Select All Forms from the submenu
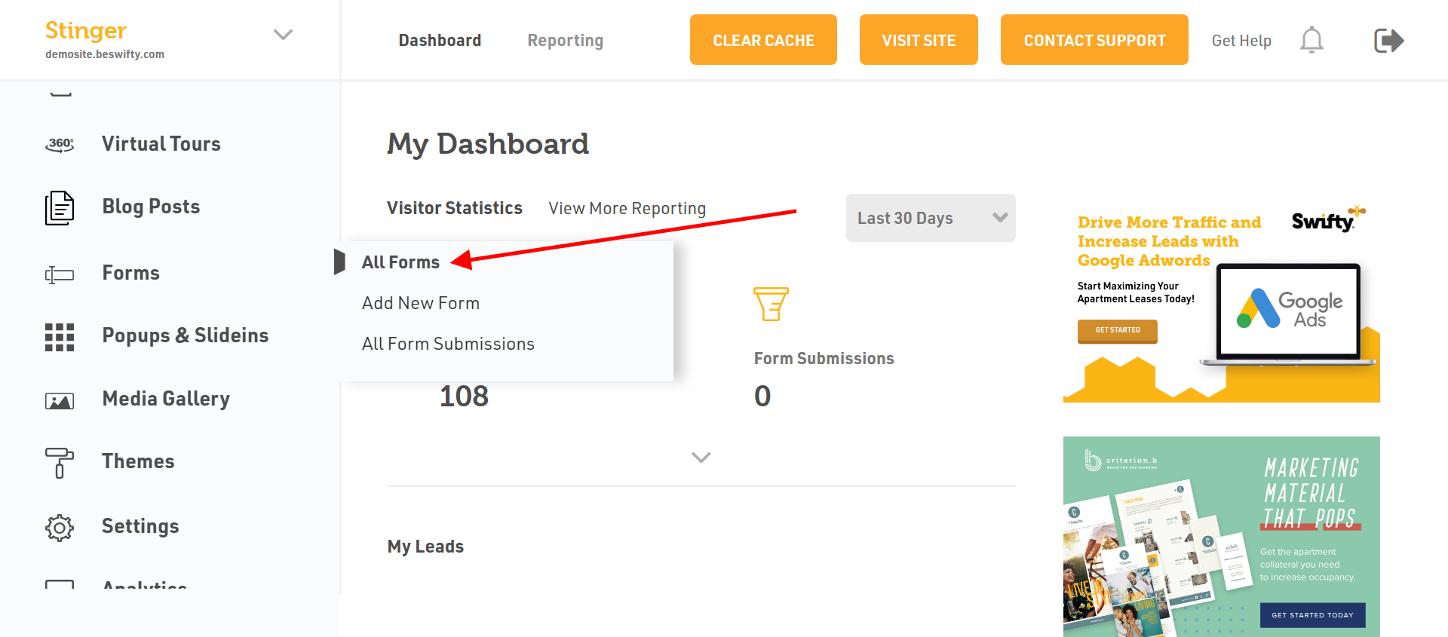Image resolution: width=1448 pixels, height=637 pixels. [400, 262]
